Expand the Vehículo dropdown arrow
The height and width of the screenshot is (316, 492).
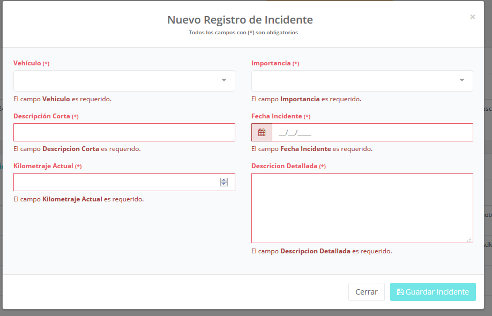pos(223,80)
